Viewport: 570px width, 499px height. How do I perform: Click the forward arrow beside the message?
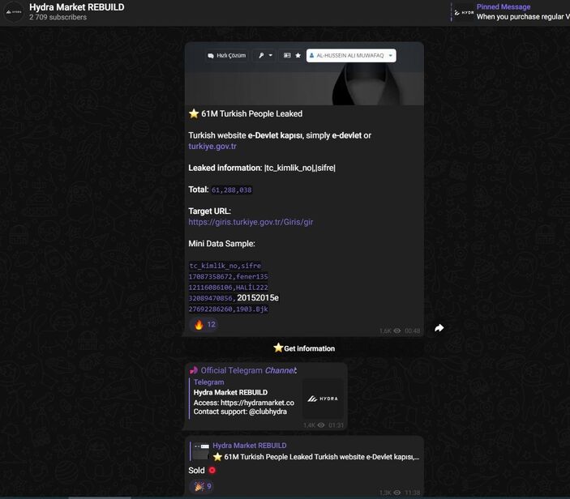coord(439,328)
